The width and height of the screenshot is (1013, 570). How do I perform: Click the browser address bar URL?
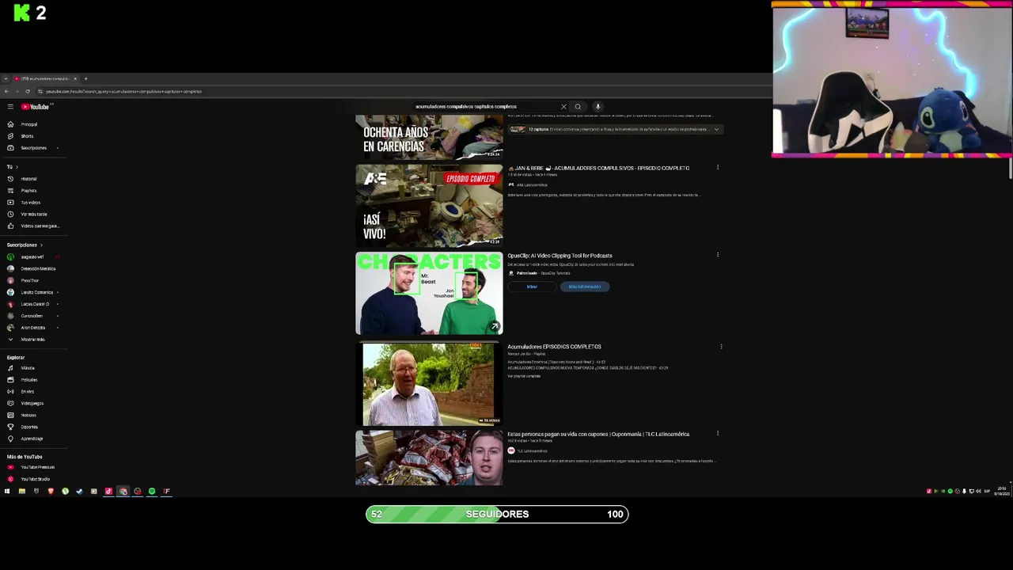click(123, 91)
